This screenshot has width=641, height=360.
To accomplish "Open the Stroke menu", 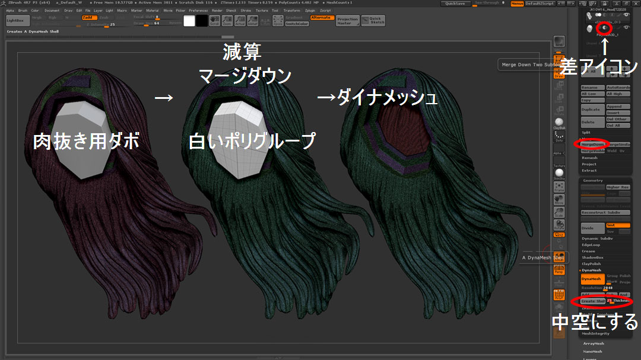I will click(246, 11).
